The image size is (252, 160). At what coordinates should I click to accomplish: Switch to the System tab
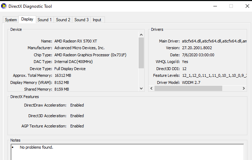tap(11, 20)
